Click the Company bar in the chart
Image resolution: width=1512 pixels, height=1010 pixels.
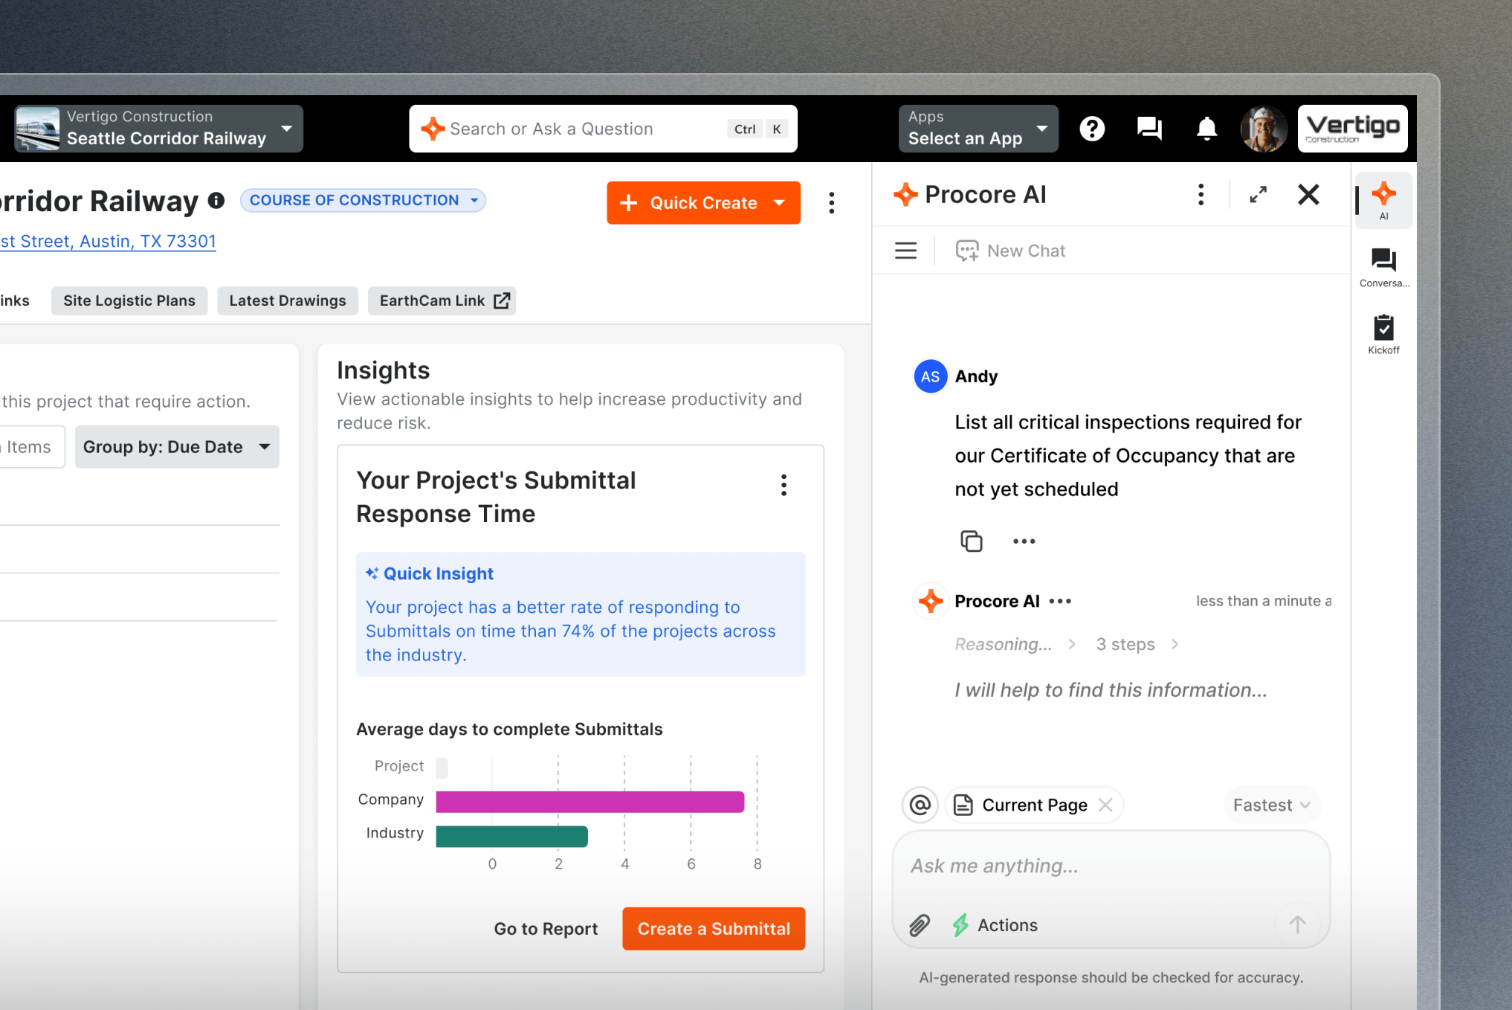pos(590,802)
